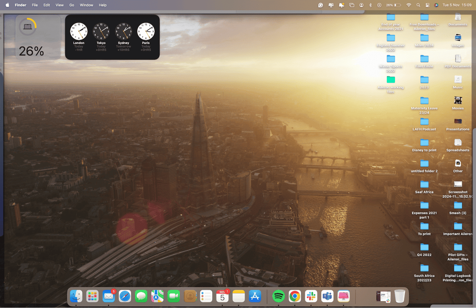476x308 pixels.
Task: Open the Now Playing dropdown
Action: click(x=379, y=5)
